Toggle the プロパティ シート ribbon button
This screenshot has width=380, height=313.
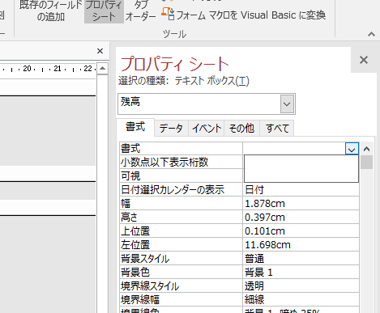click(x=104, y=11)
